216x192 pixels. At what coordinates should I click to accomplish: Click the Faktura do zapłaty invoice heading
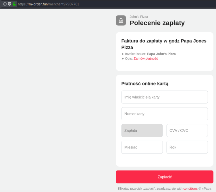pyautogui.click(x=164, y=44)
